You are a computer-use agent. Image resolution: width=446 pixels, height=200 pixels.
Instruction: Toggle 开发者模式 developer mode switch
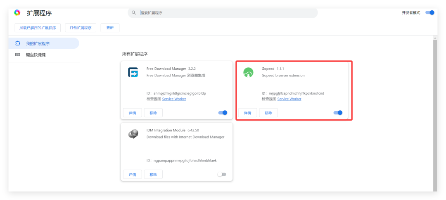[x=430, y=13]
